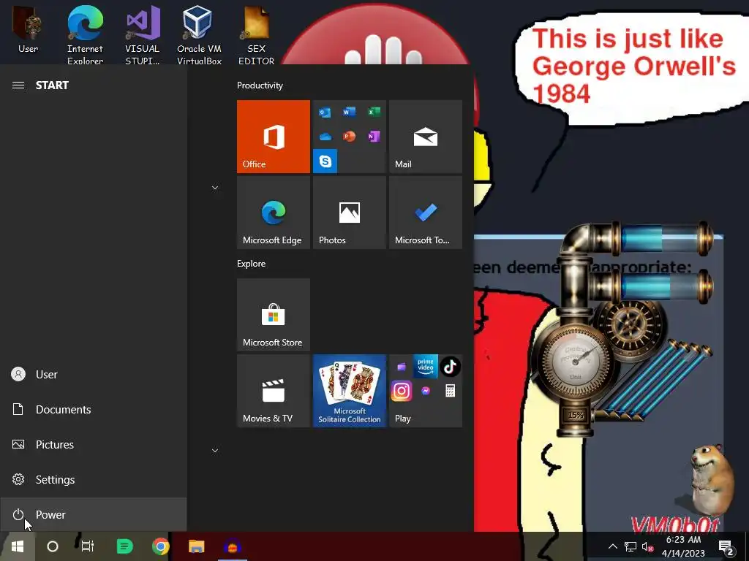
Task: Select Oracle VM VirtualBox desktop shortcut
Action: pyautogui.click(x=199, y=34)
